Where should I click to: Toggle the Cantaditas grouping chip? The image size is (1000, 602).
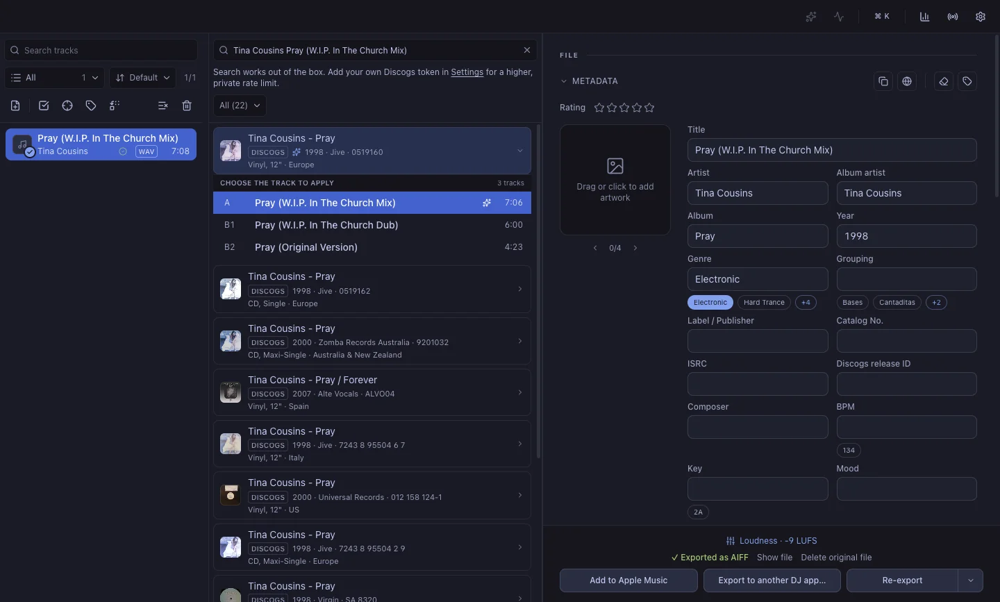[x=897, y=303]
